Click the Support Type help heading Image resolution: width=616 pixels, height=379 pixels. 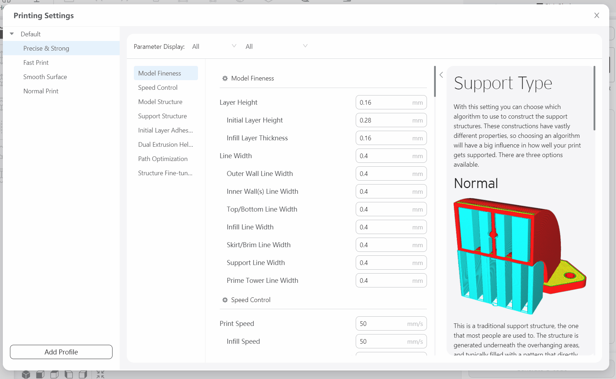click(x=503, y=84)
